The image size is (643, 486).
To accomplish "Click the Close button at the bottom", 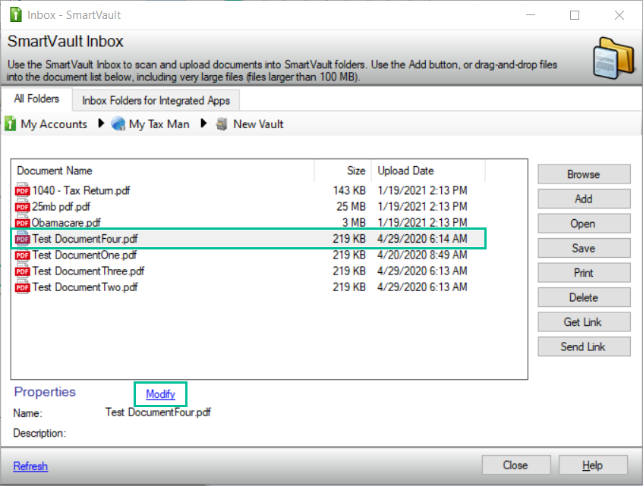I will tap(516, 465).
